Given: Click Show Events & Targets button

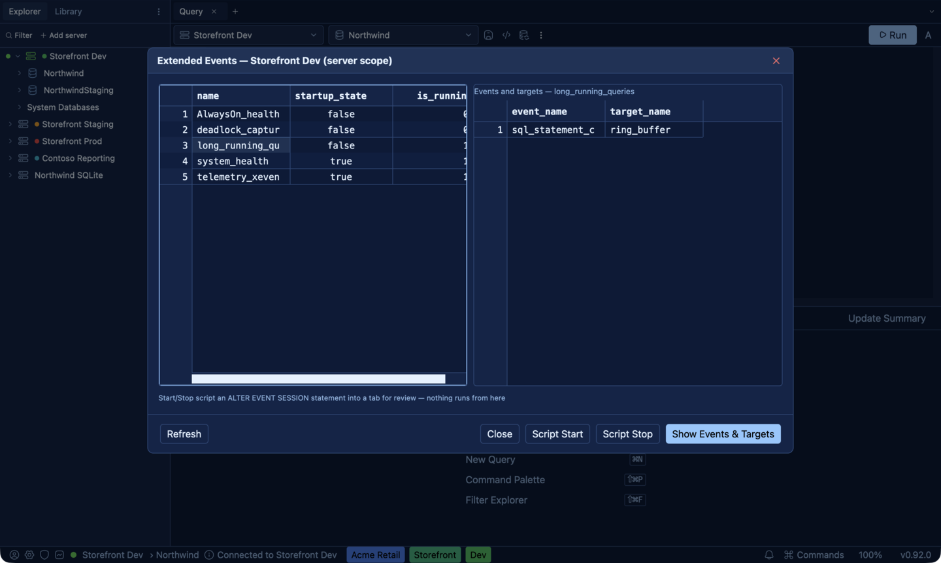Looking at the screenshot, I should click(x=723, y=434).
